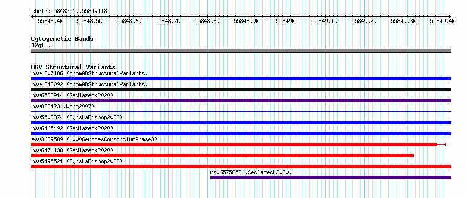The width and height of the screenshot is (466, 198).
Task: Click the Cytogenetic Bands track title
Action: pos(62,39)
